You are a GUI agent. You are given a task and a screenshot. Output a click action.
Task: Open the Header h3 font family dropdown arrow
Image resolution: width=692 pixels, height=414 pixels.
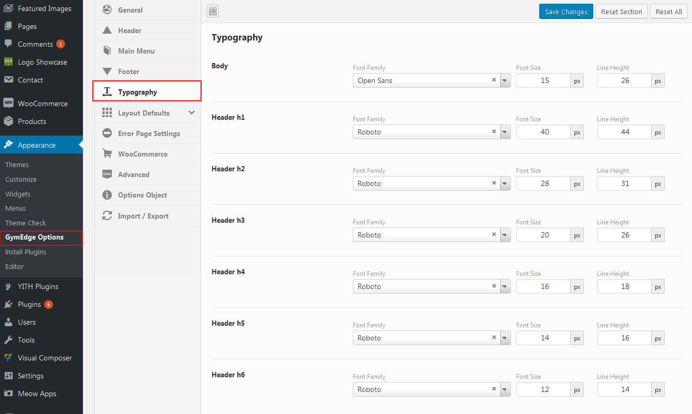pos(505,235)
